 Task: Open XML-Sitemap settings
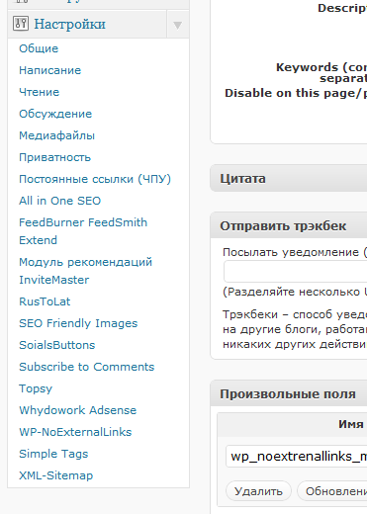pos(56,475)
